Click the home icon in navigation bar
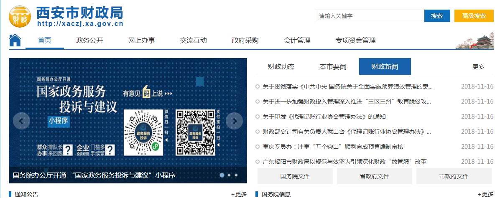The image size is (500, 198). [15, 40]
